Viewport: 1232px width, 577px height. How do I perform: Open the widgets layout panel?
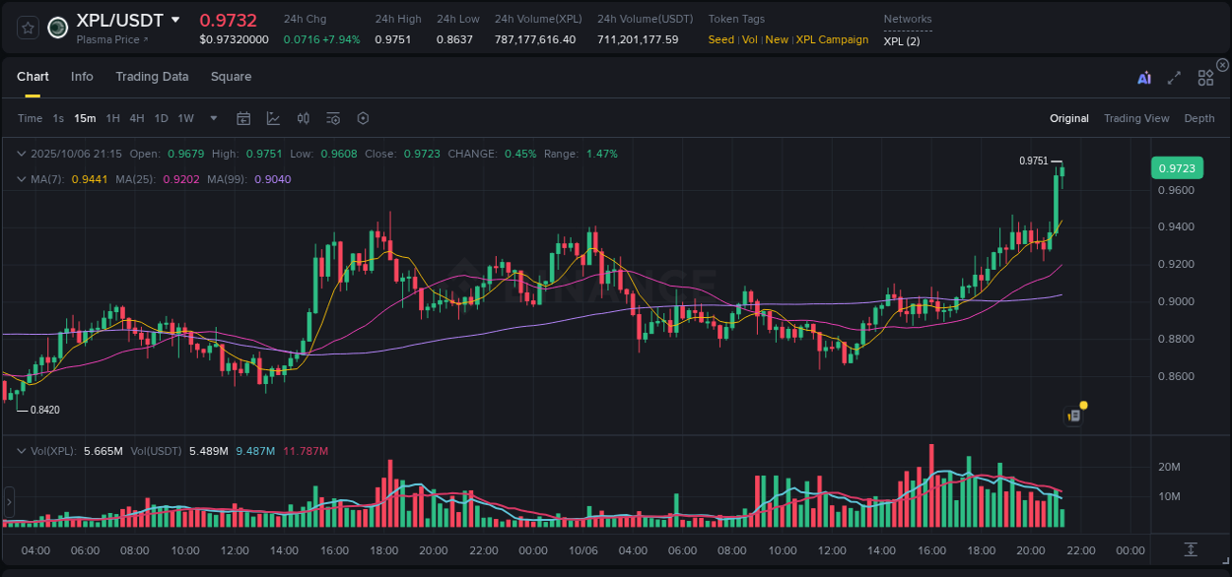(1205, 77)
